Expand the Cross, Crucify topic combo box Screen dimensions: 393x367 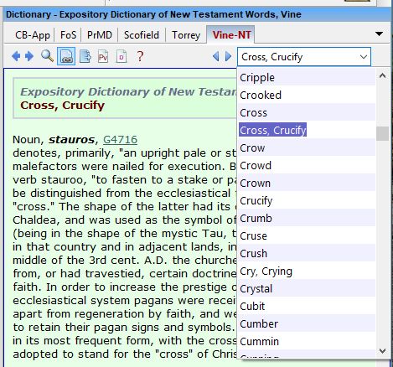pyautogui.click(x=364, y=57)
